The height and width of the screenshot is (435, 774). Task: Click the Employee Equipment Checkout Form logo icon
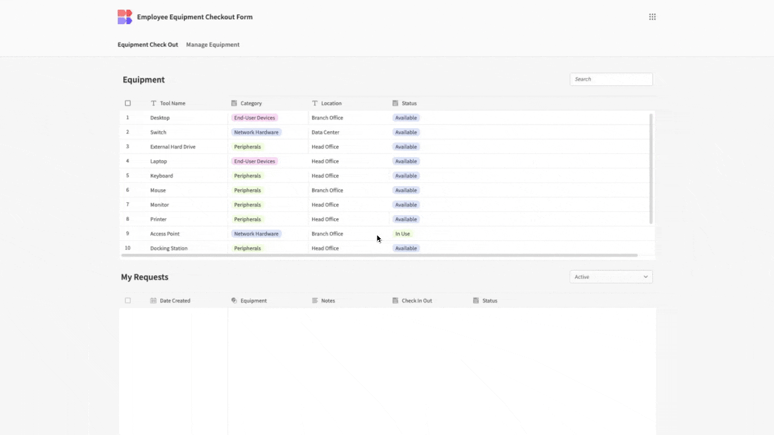124,16
